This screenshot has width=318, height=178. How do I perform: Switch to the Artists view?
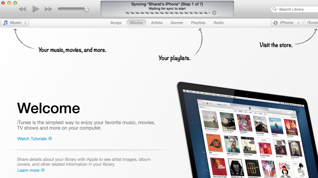coord(157,23)
